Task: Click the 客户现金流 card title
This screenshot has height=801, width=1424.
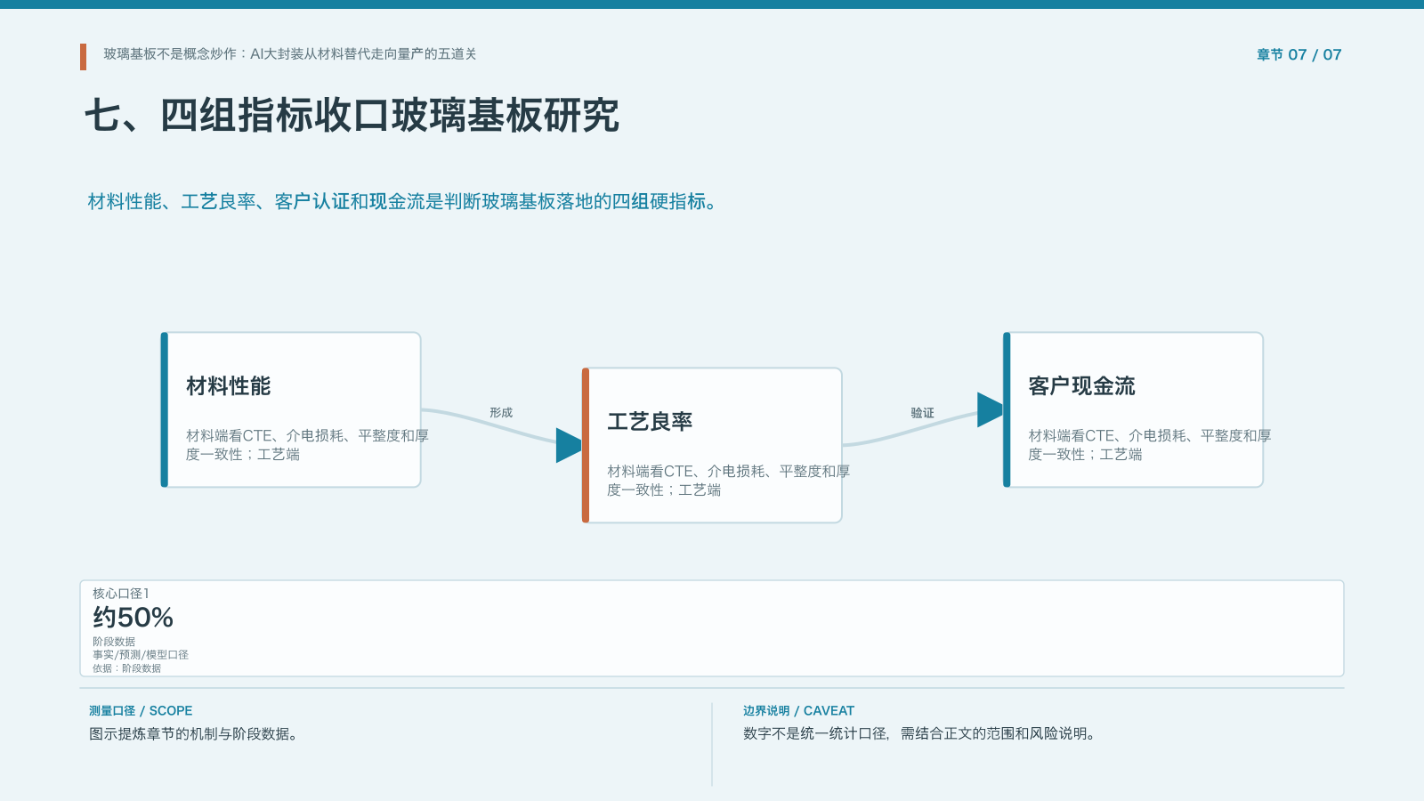Action: tap(1081, 386)
